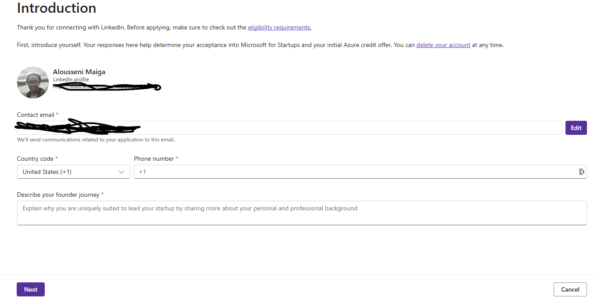Proceed with the Next button
The image size is (594, 303).
coord(31,289)
